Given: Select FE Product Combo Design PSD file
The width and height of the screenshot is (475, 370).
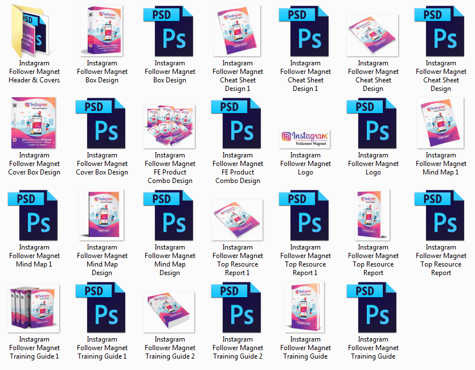Looking at the screenshot, I should (x=236, y=123).
